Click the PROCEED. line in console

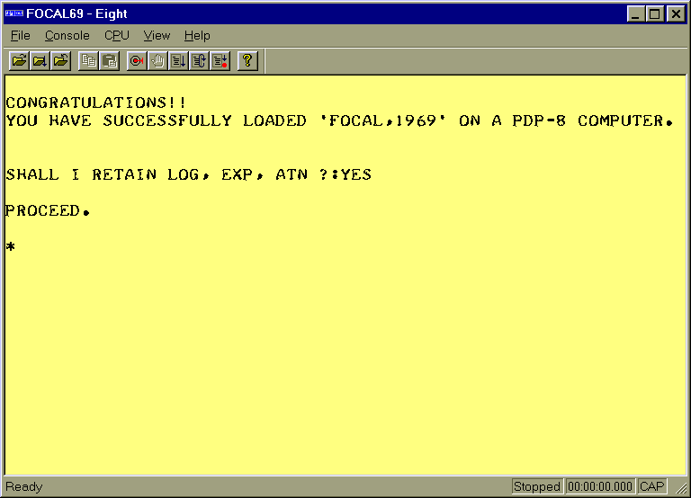click(48, 210)
